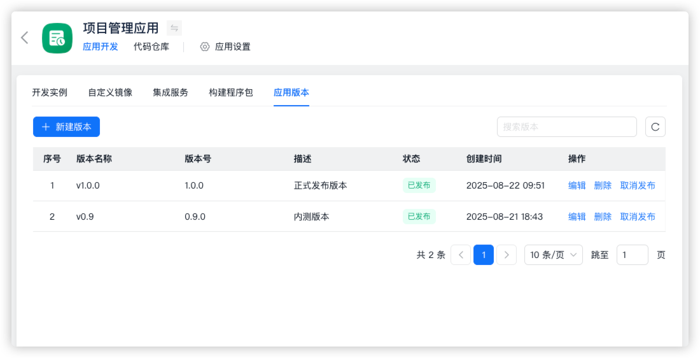The image size is (700, 358).
Task: Click 取消发布 for version v1.0.0
Action: tap(638, 185)
